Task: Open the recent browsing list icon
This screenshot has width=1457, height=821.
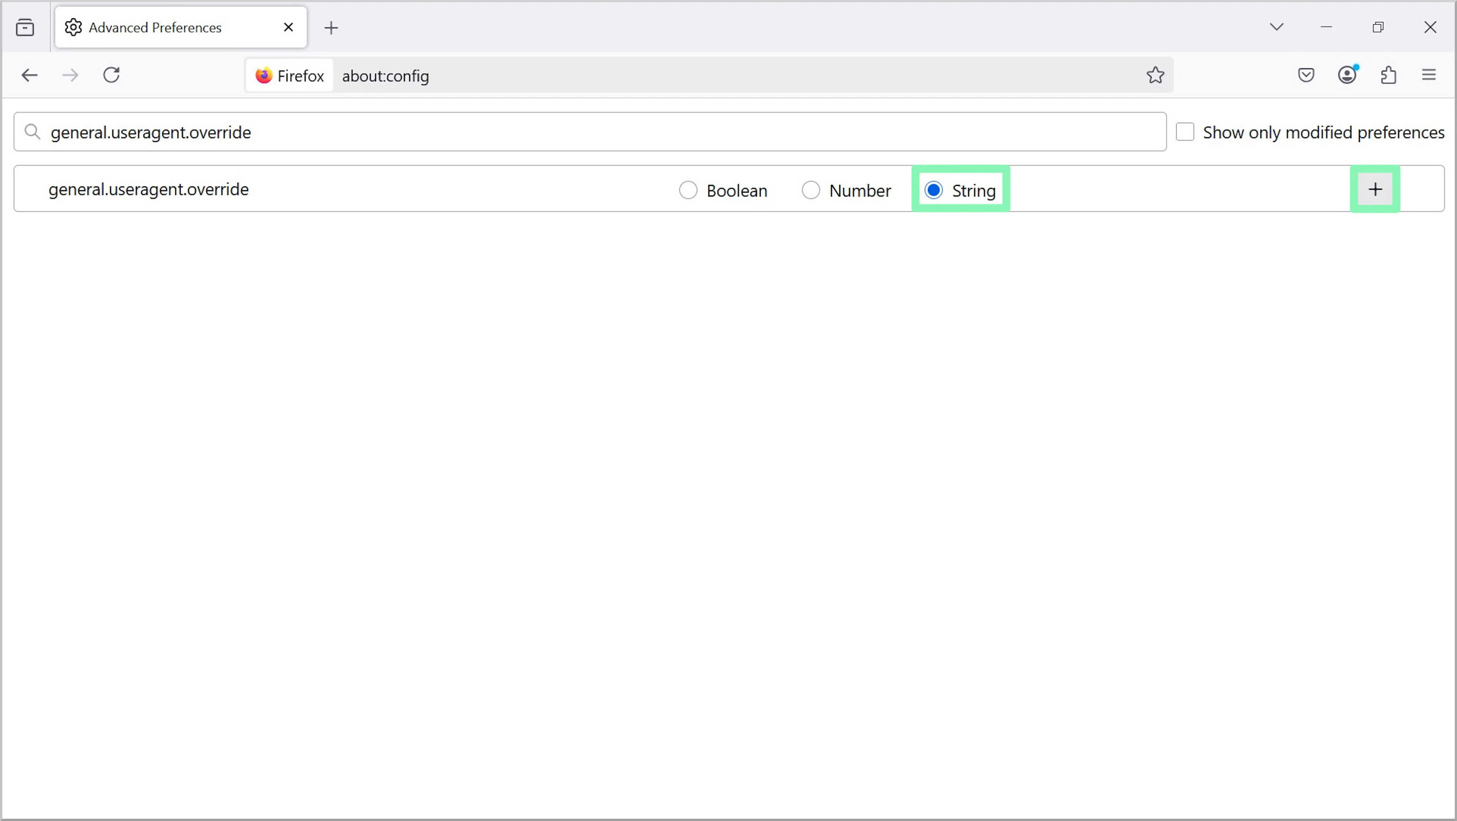Action: tap(25, 27)
